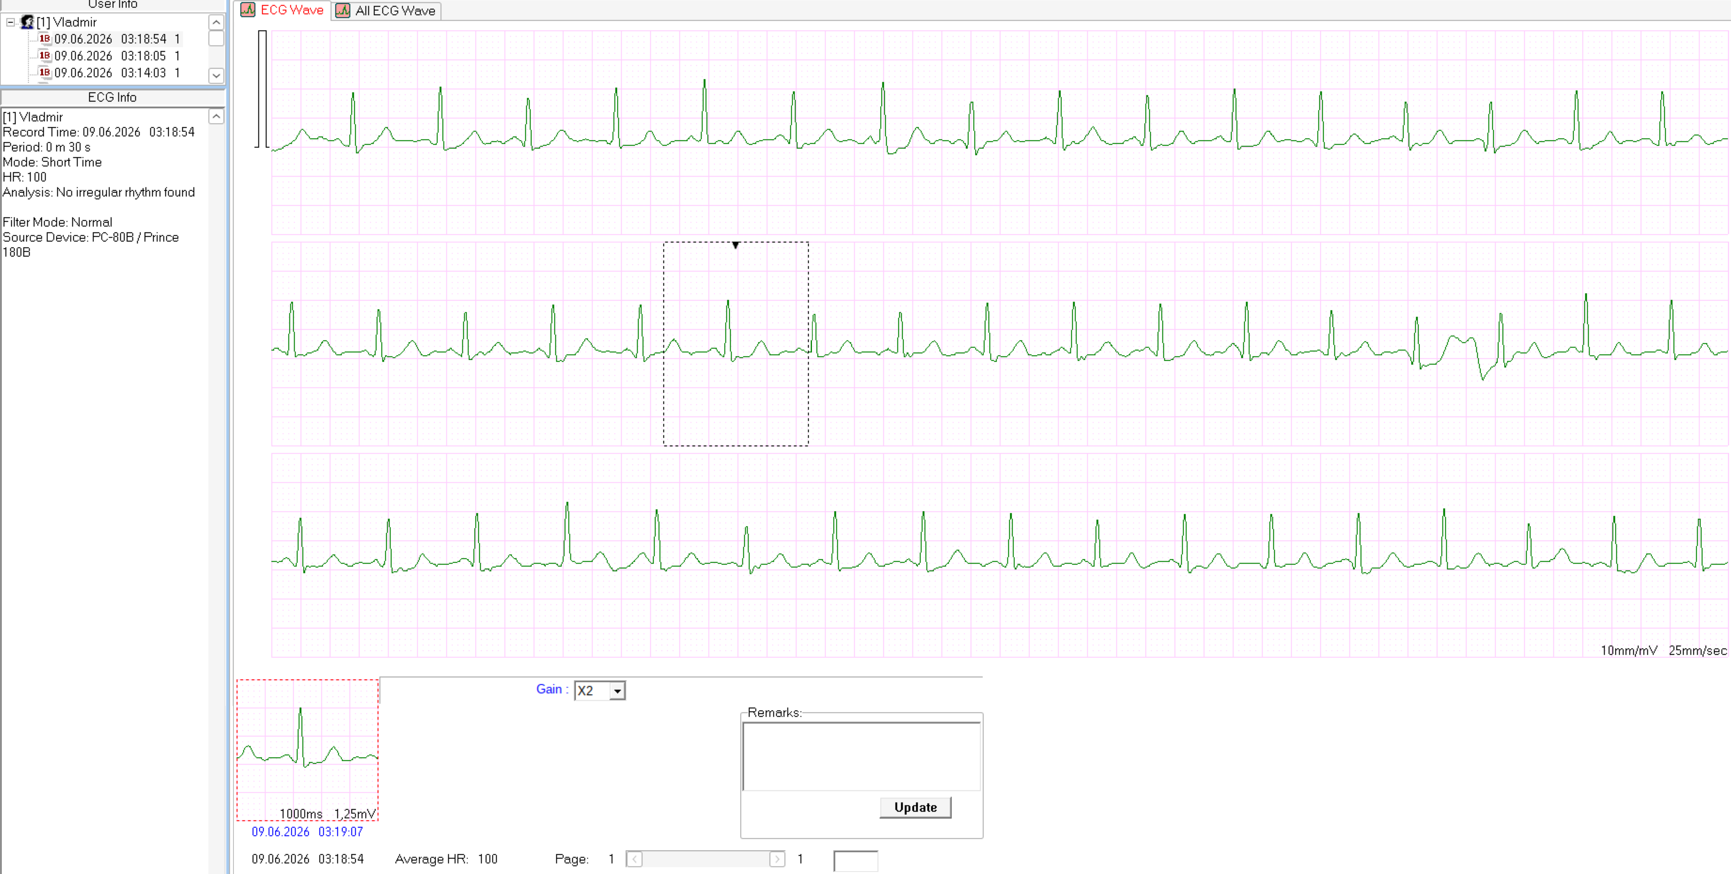Click the zoomed beat preview thumbnail

coord(308,750)
